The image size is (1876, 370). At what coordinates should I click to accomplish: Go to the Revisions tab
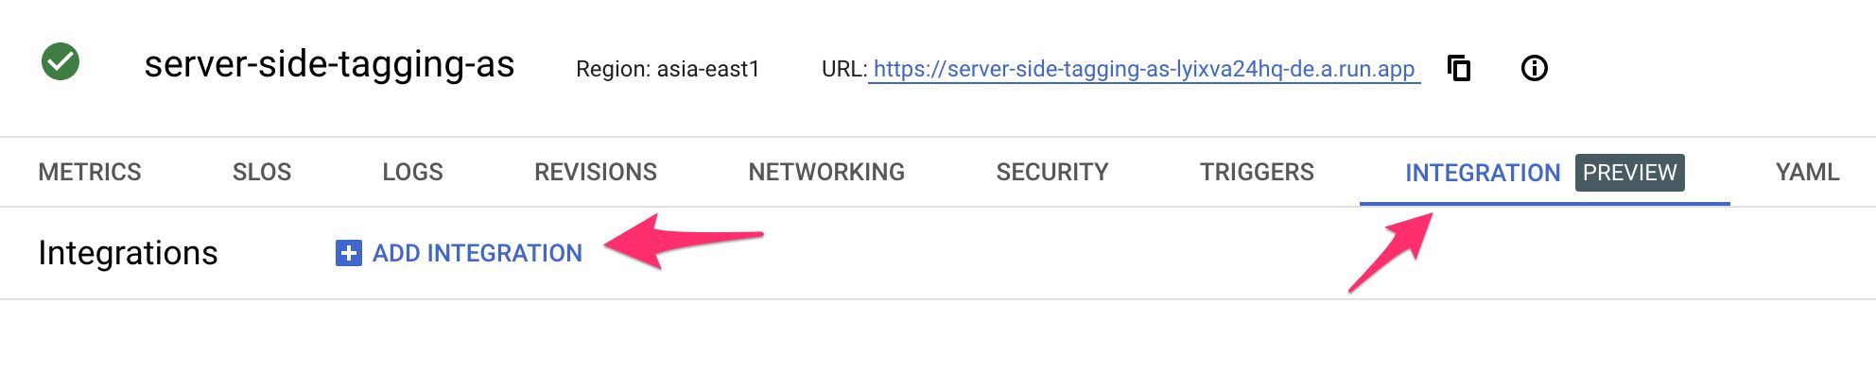point(596,172)
